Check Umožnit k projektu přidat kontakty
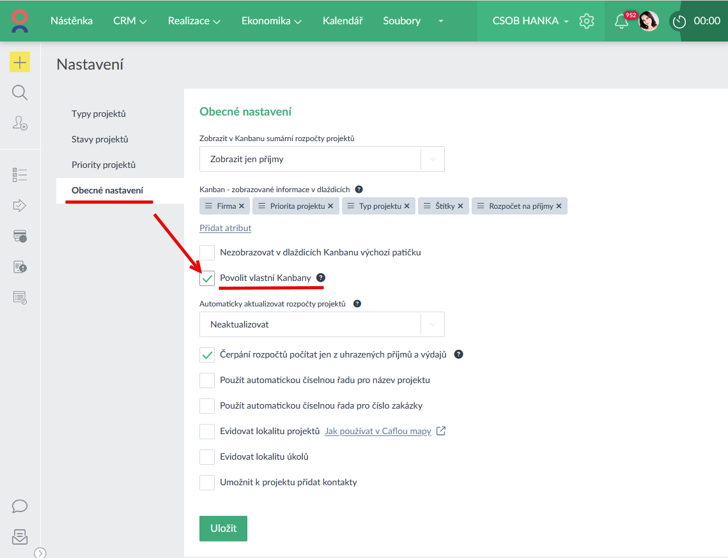The width and height of the screenshot is (728, 558). [x=207, y=483]
